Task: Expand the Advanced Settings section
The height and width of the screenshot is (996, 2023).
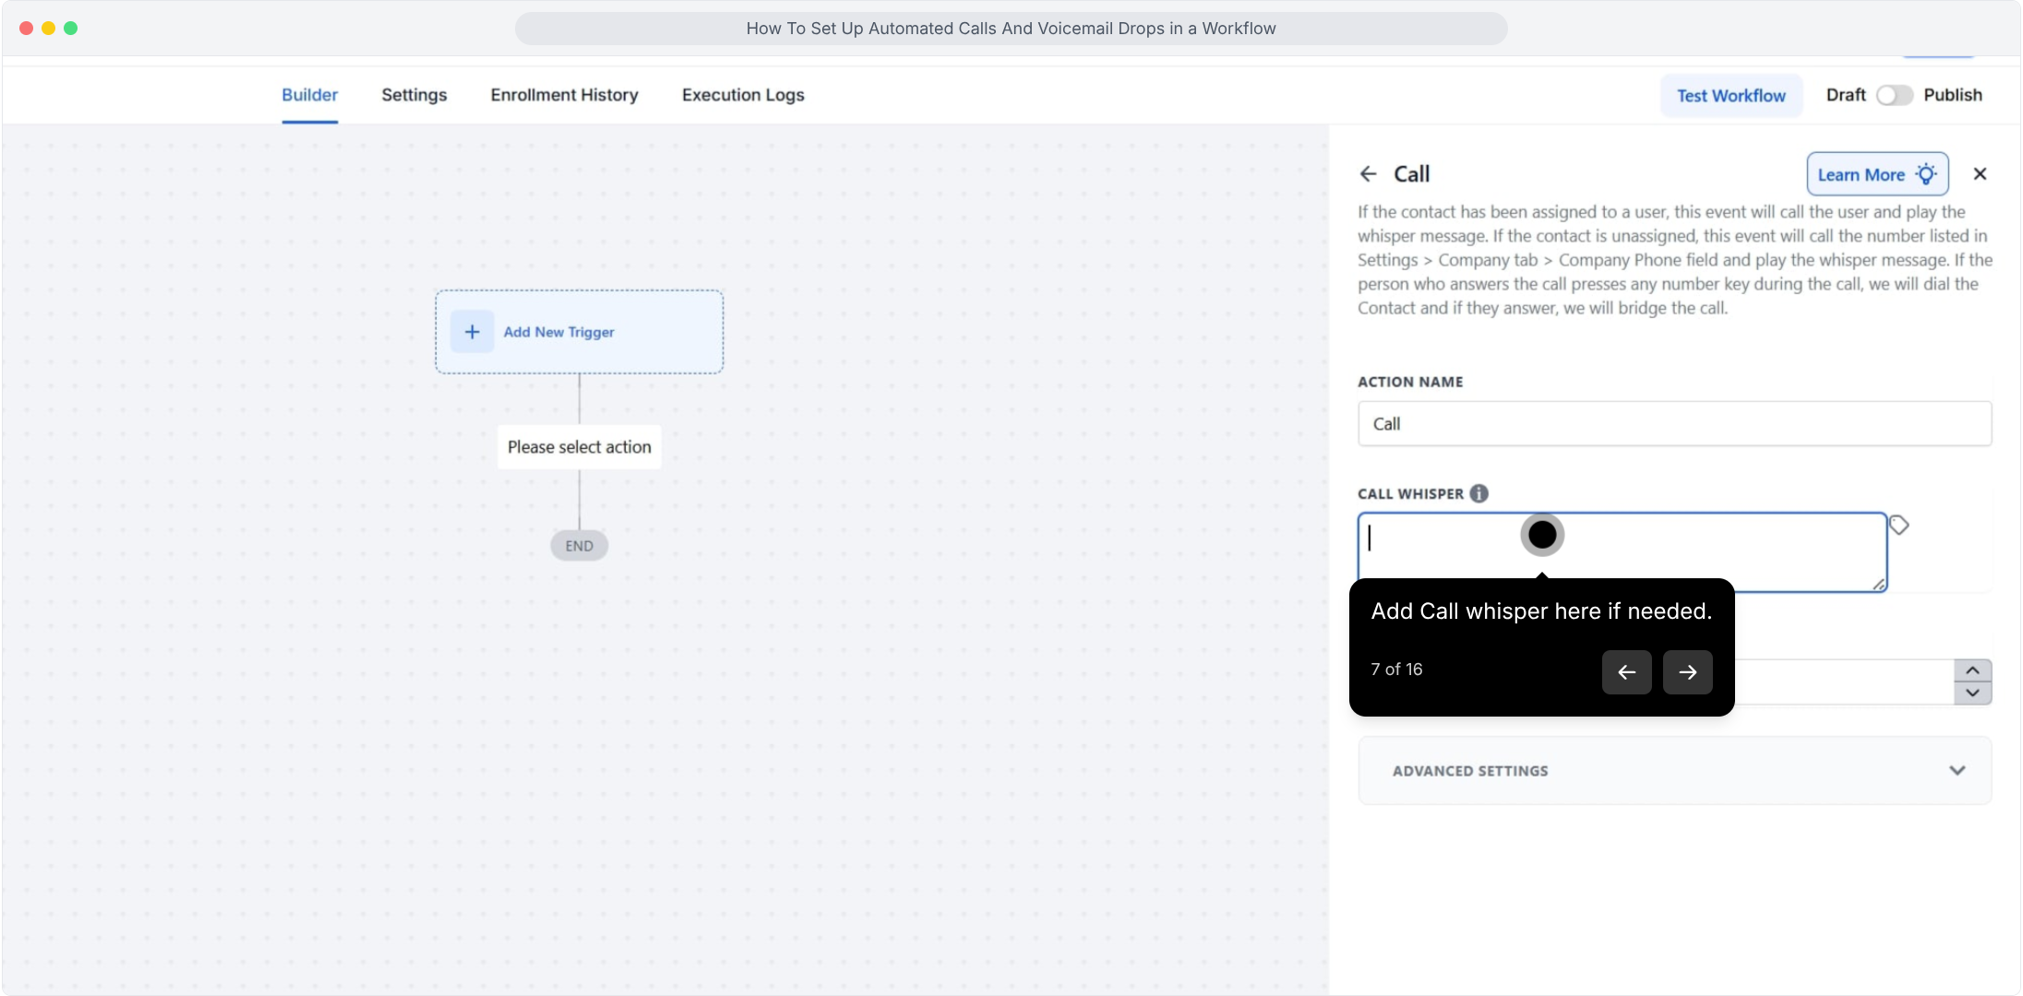Action: tap(1674, 770)
